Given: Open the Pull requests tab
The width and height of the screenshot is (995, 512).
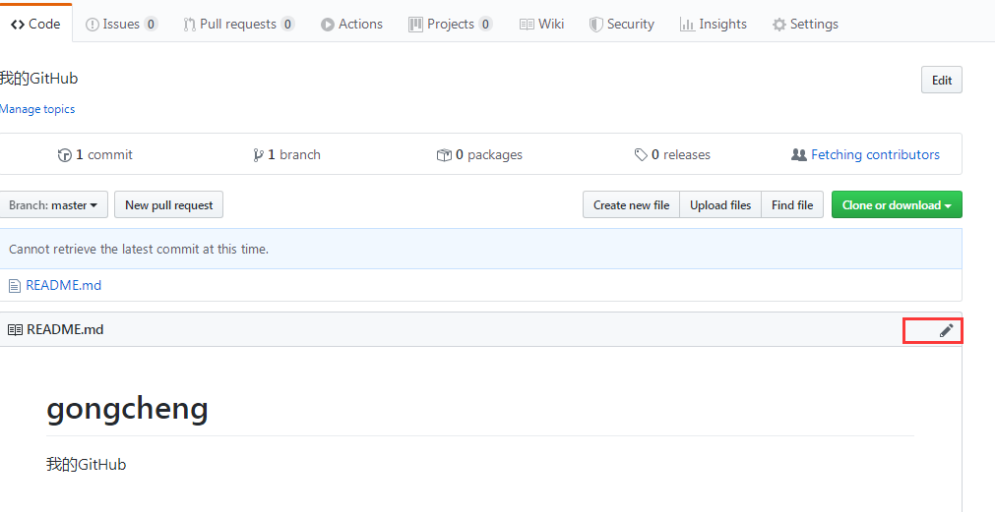Looking at the screenshot, I should pos(238,25).
